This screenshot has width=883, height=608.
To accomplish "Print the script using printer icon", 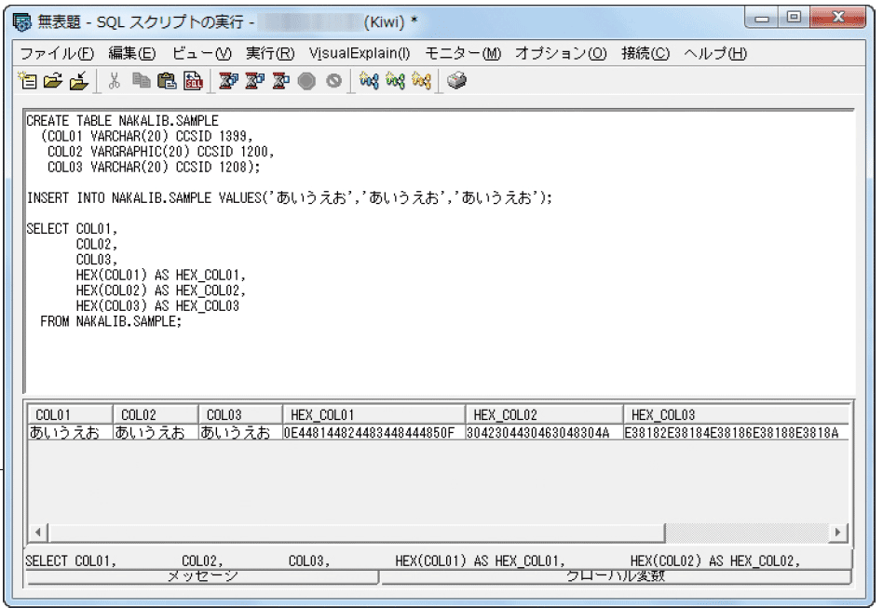I will (456, 81).
